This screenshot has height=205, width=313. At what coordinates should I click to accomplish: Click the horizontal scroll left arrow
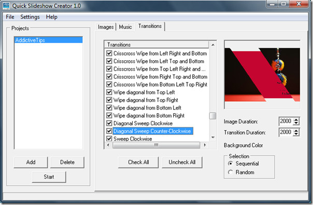108,145
